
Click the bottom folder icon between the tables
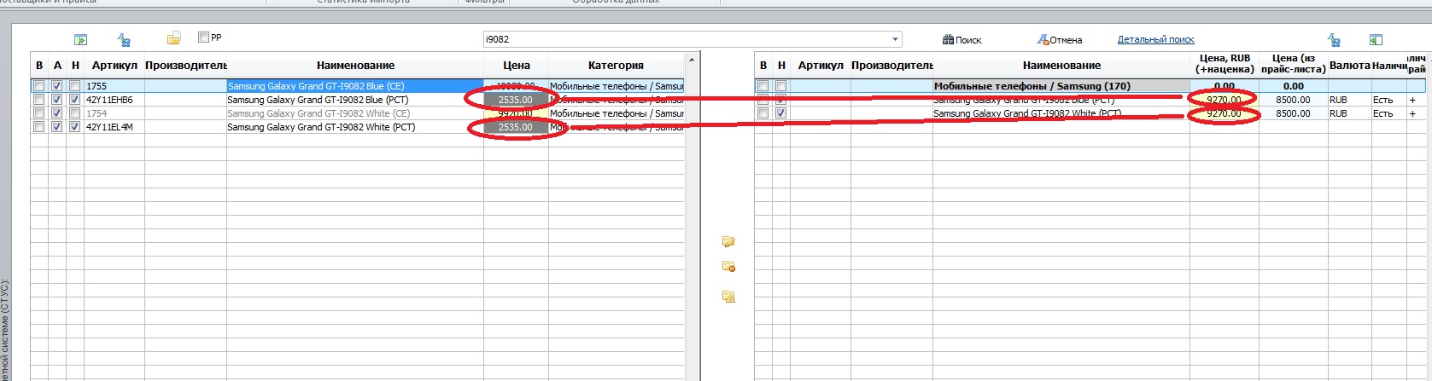coord(728,297)
